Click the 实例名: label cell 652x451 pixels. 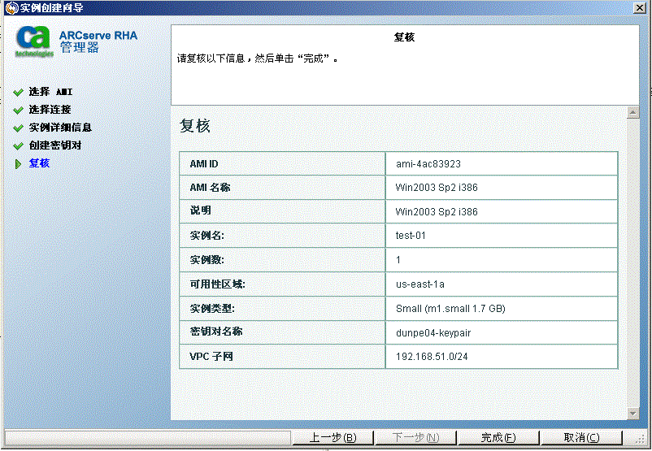click(282, 236)
